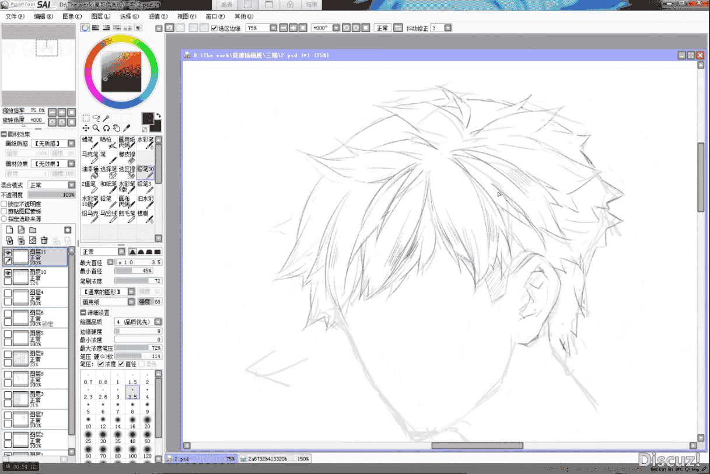Open the 画纸质感 dropdown

tap(71, 144)
